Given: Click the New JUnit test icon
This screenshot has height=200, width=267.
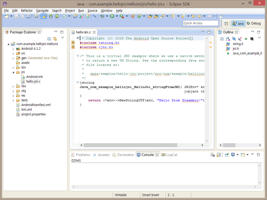Looking at the screenshot, I should [x=82, y=16].
